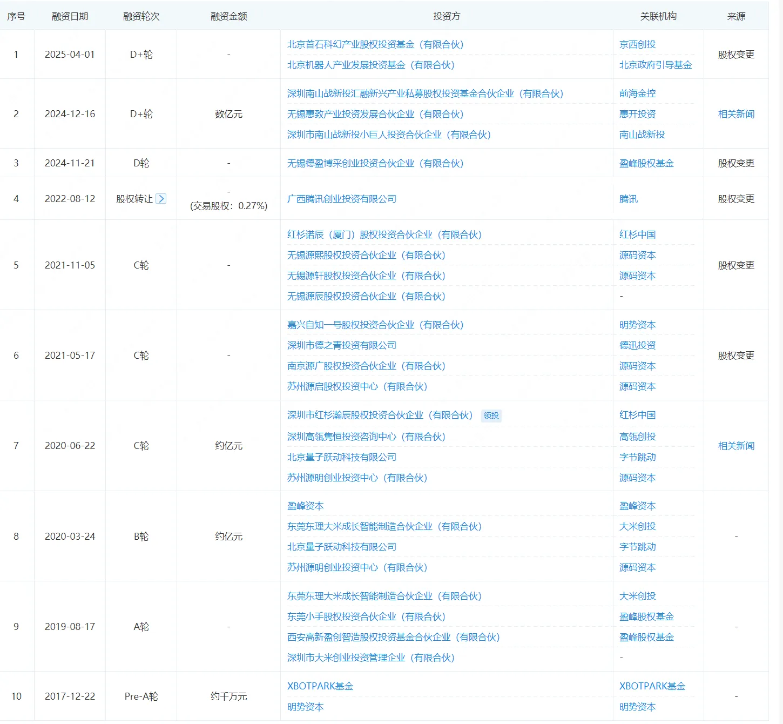Viewport: 783px width, 724px height.
Task: Click the Pre-A轮 round cell
Action: pyautogui.click(x=141, y=696)
